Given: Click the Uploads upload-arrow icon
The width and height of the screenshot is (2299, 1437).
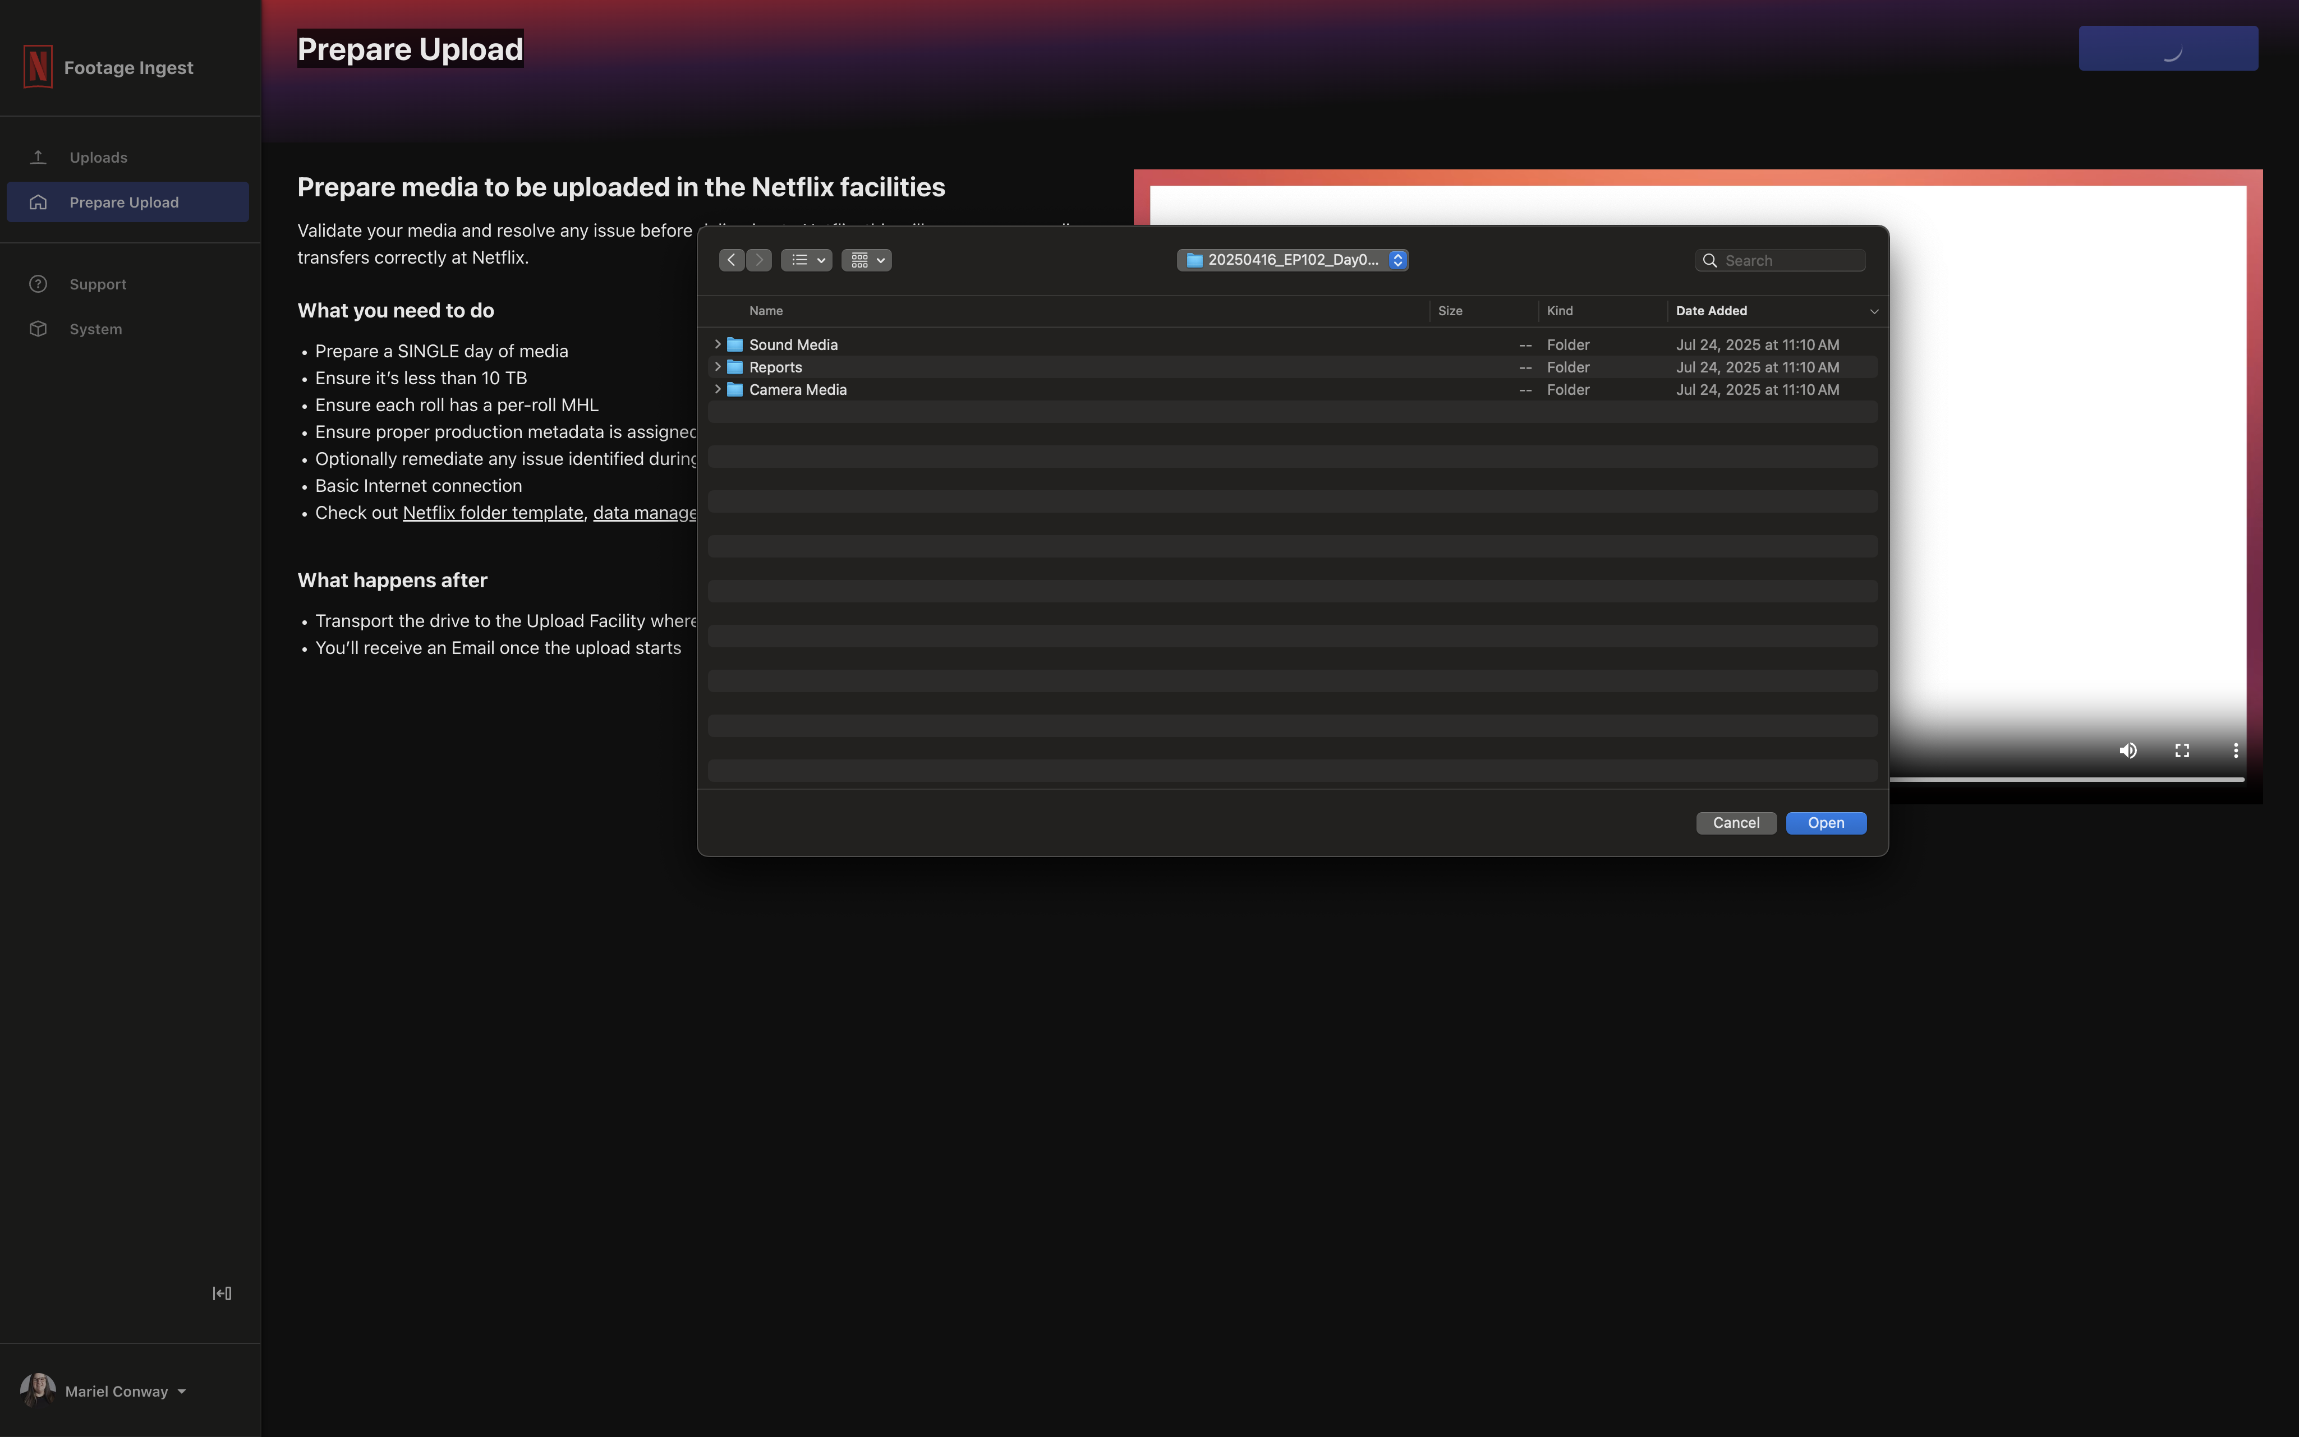Looking at the screenshot, I should (x=38, y=157).
